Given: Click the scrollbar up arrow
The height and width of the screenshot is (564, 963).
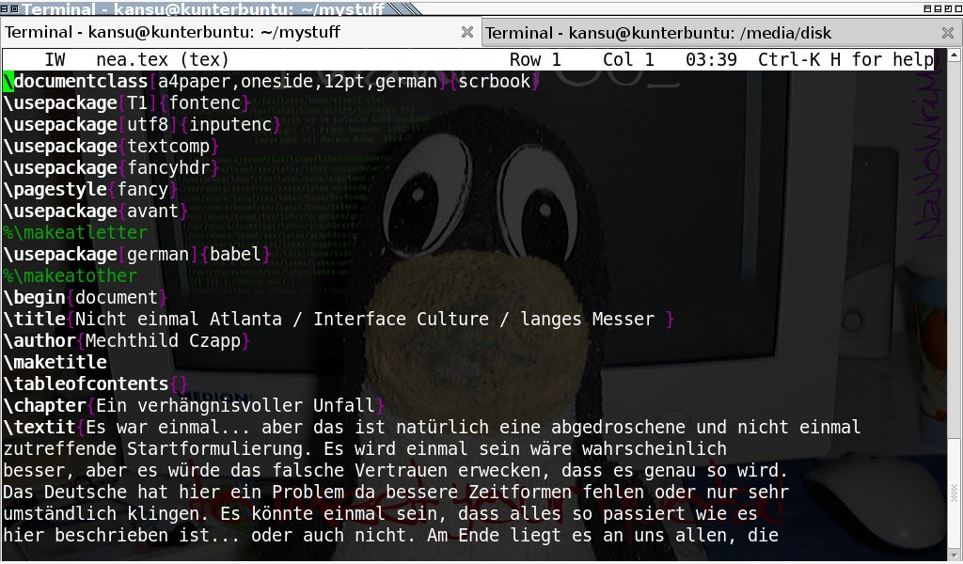Looking at the screenshot, I should (x=954, y=55).
